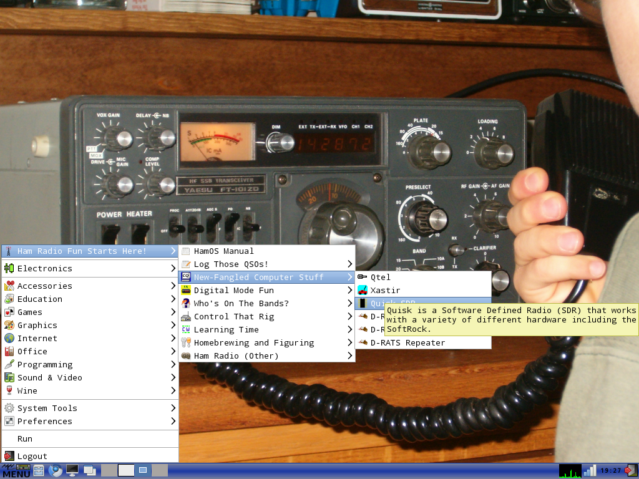Open the Internet globe menu entry

90,338
